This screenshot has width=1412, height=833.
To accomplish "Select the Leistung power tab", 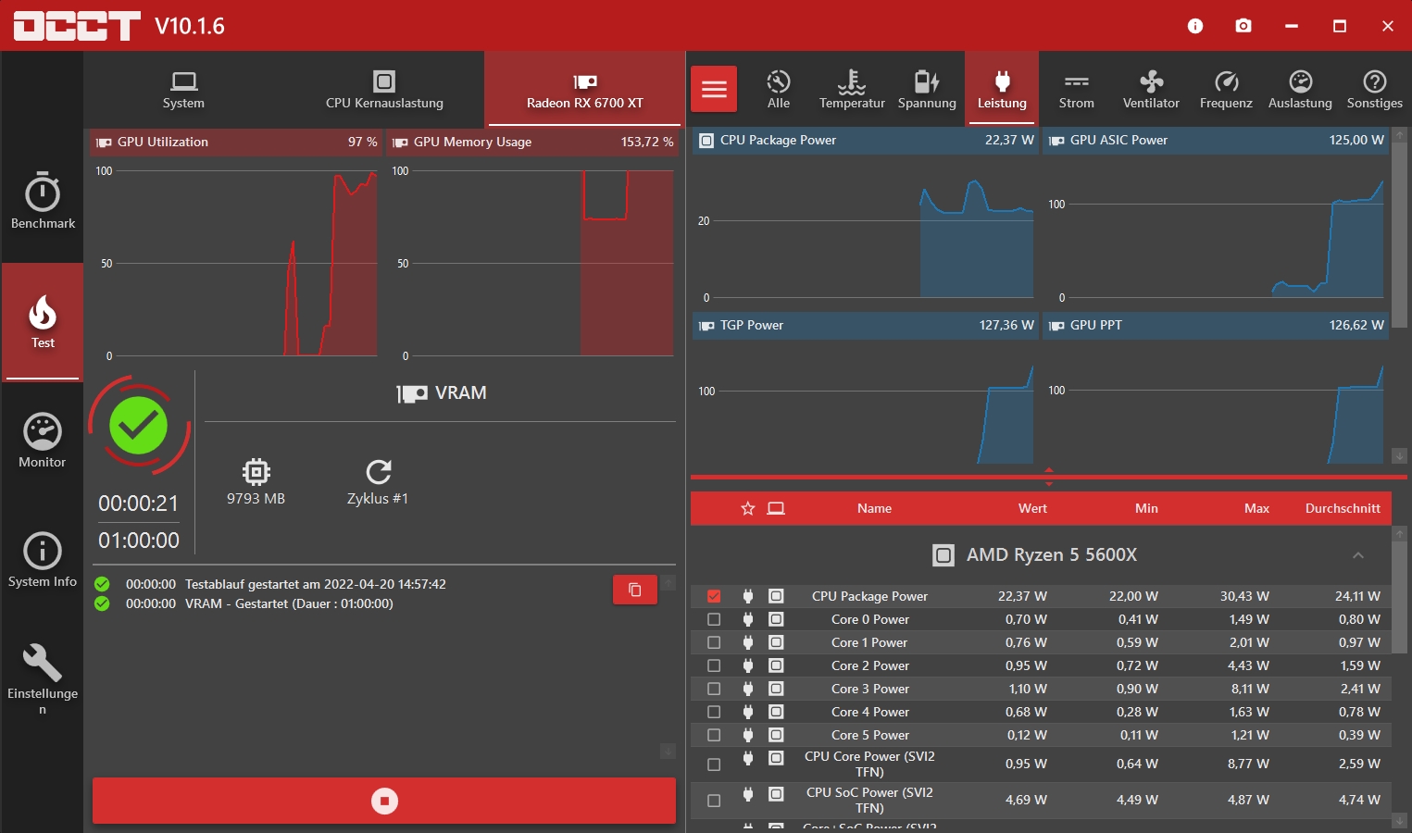I will (1002, 90).
